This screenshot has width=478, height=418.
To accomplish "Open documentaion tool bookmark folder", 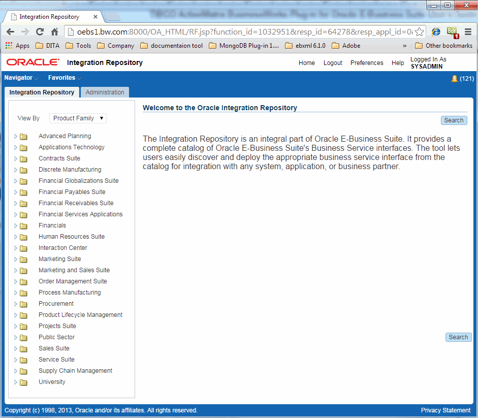I will pos(172,46).
